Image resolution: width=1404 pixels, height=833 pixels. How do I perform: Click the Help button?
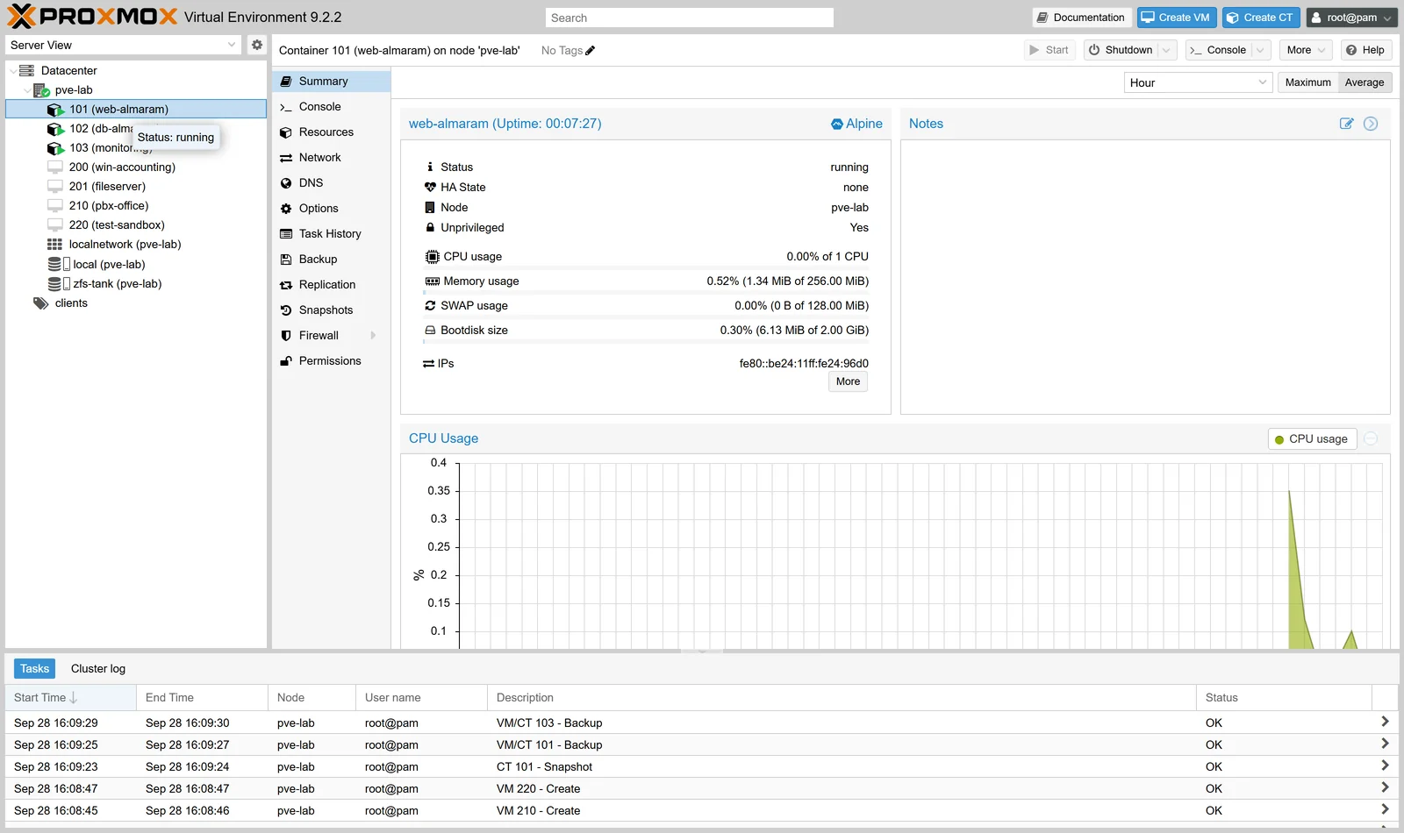(1365, 50)
